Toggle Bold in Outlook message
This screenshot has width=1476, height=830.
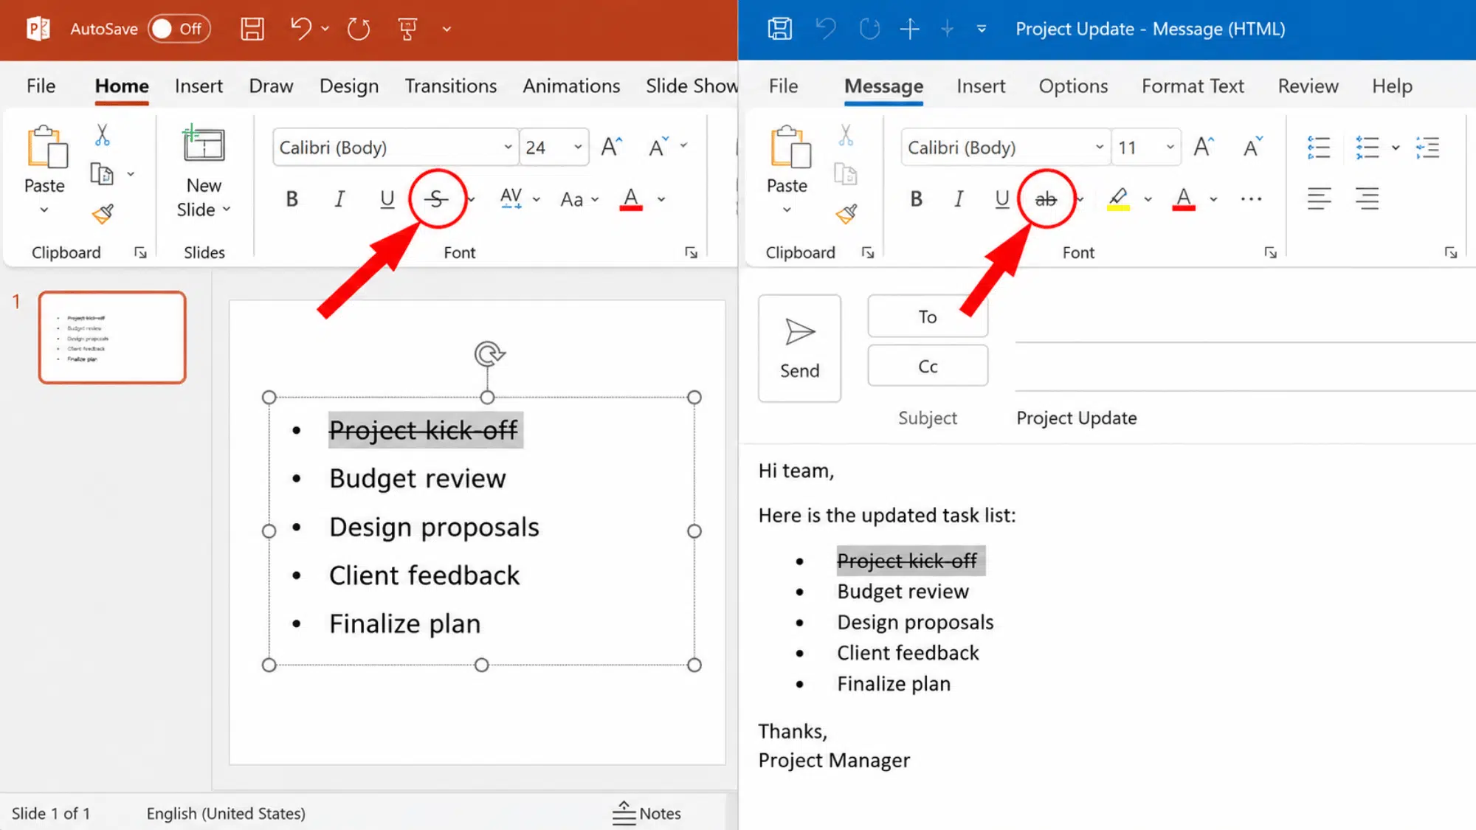click(917, 198)
